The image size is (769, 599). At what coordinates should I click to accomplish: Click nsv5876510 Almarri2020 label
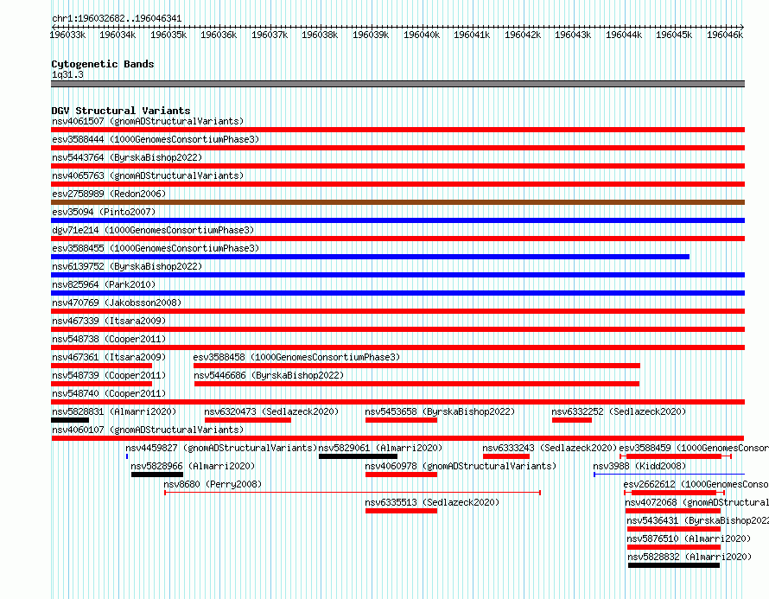pos(689,538)
